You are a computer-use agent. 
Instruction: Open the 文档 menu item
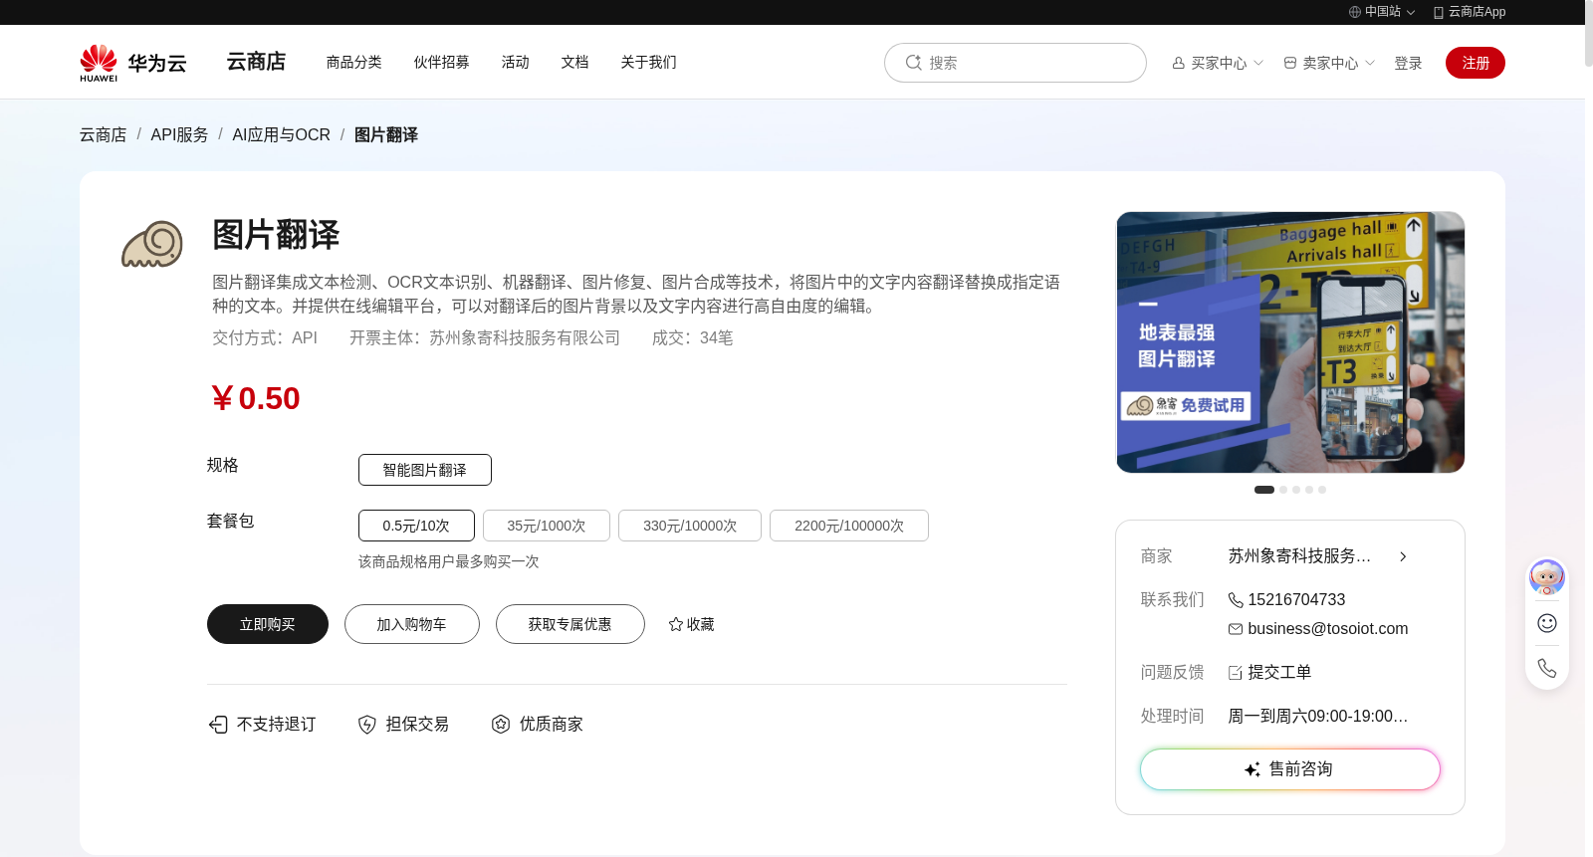[x=575, y=62]
